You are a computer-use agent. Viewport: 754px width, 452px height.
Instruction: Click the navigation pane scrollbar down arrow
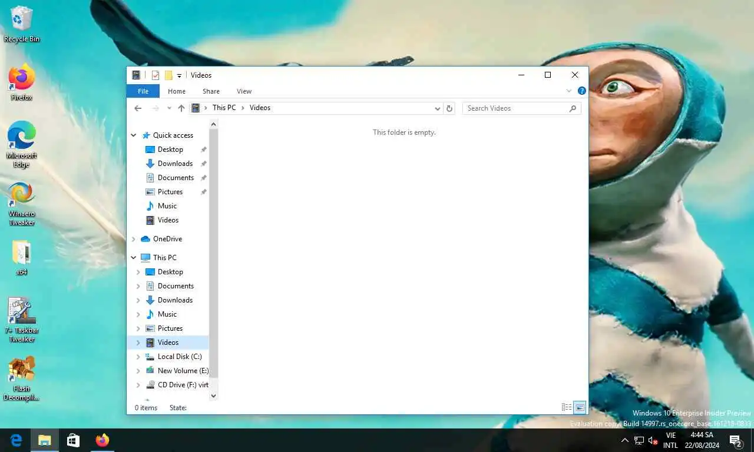[213, 396]
